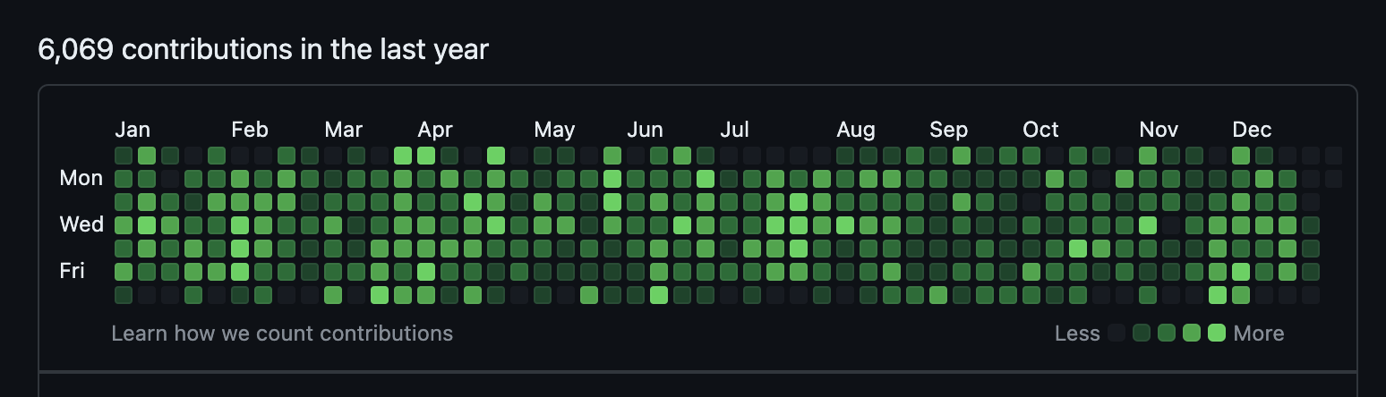Select the first contribution cell beside Fri label
This screenshot has height=397, width=1386.
[124, 272]
